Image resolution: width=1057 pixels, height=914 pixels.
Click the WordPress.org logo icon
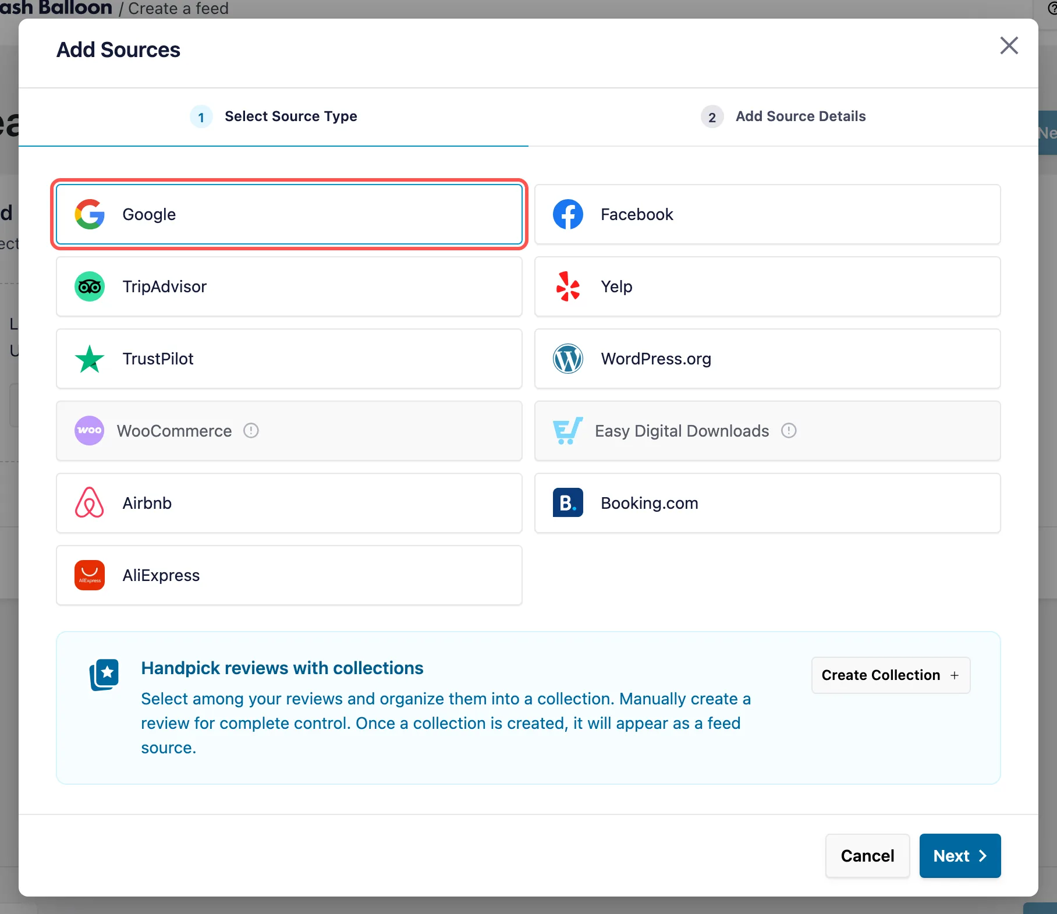(568, 359)
